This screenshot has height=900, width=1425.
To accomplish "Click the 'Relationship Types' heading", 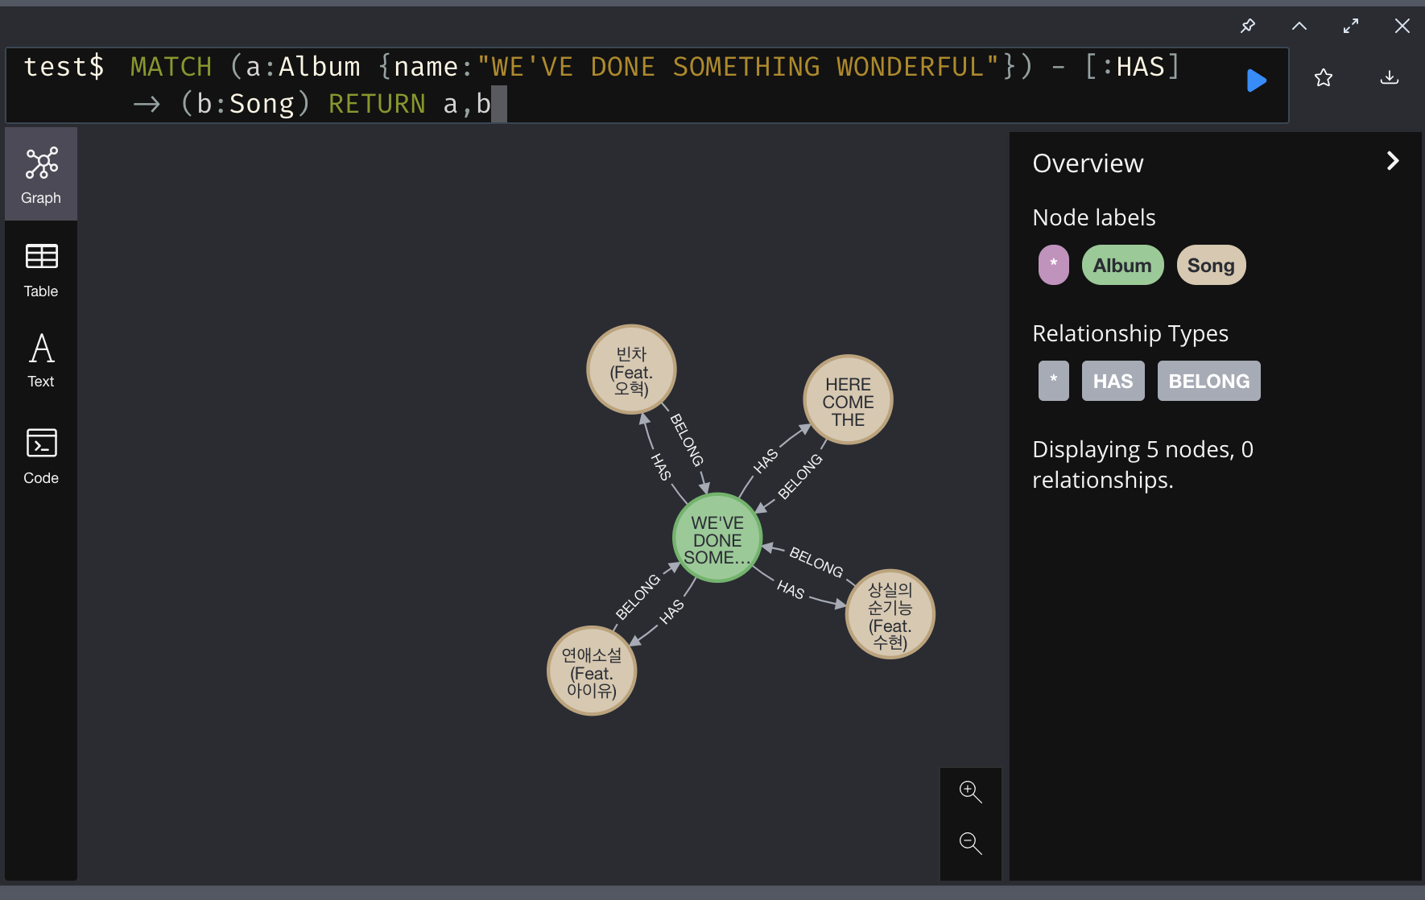I will click(1130, 333).
